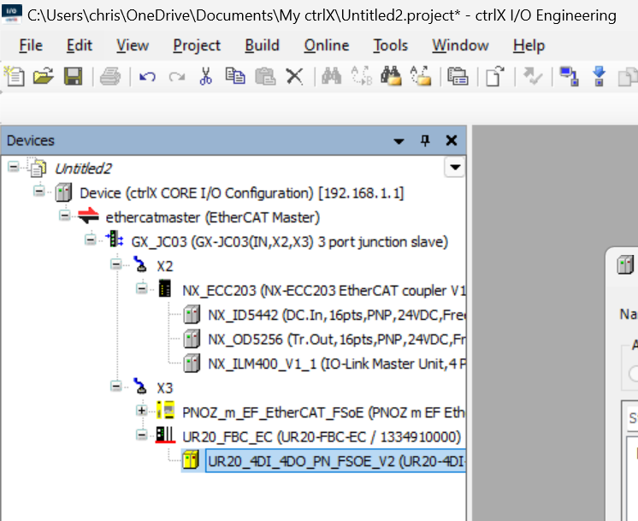Viewport: 638px width, 521px height.
Task: Copy selection with the Copy icon
Action: (x=235, y=76)
